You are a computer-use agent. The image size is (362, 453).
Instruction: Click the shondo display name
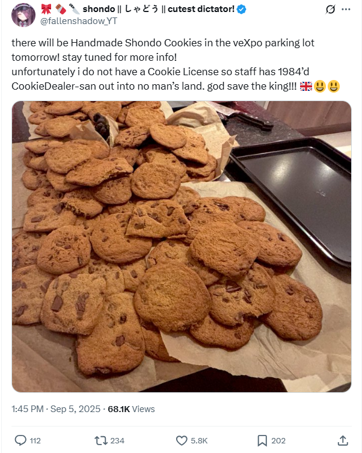[99, 9]
